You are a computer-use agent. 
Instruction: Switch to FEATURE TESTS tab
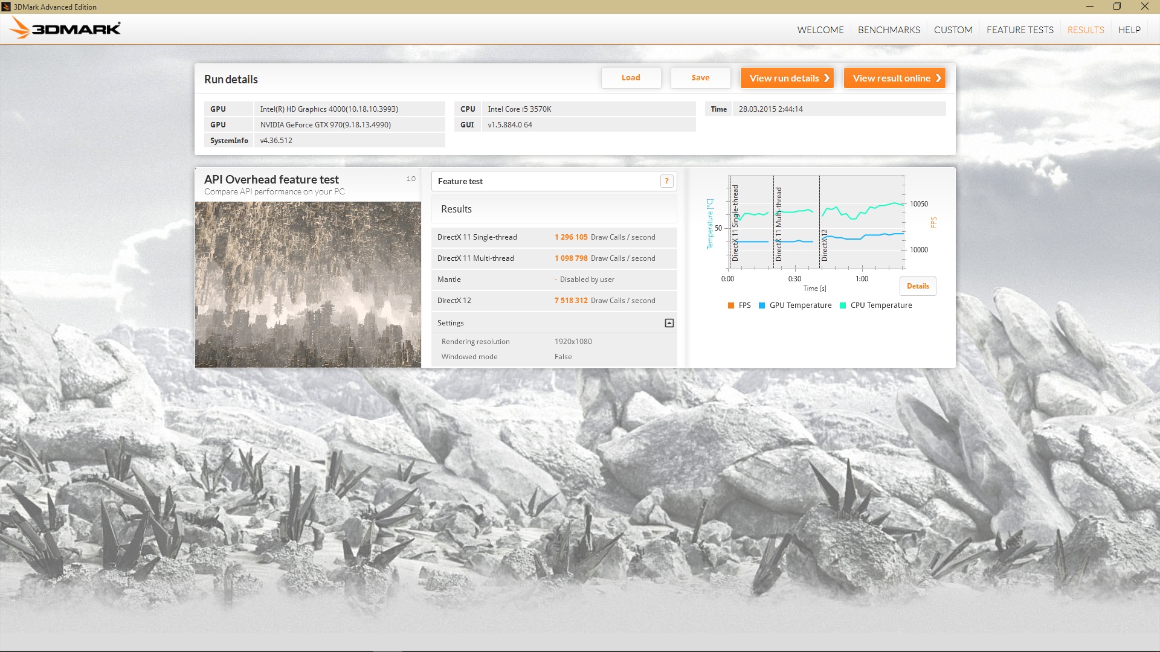point(1019,30)
